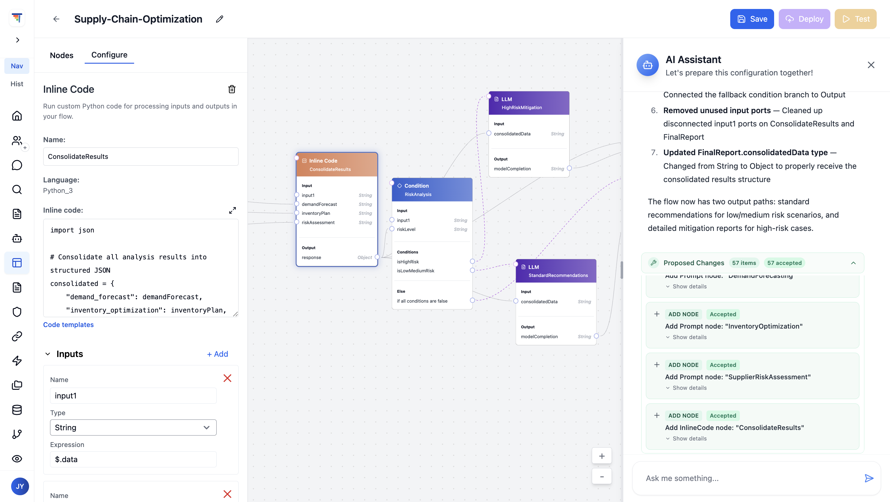This screenshot has height=502, width=890.
Task: Select the Hist sidebar tab
Action: [x=17, y=84]
